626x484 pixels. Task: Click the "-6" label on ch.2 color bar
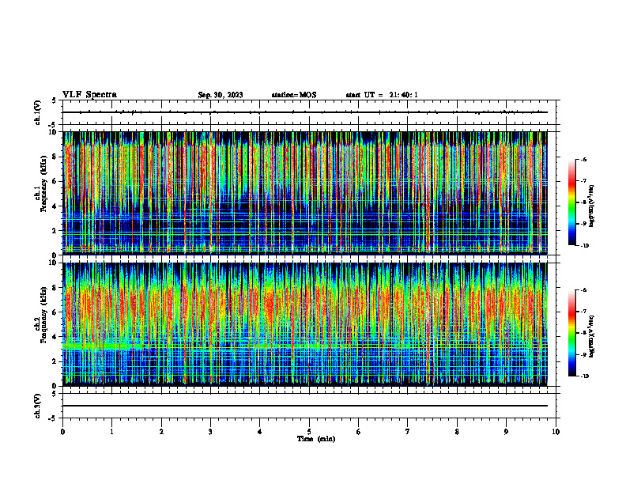pos(583,290)
